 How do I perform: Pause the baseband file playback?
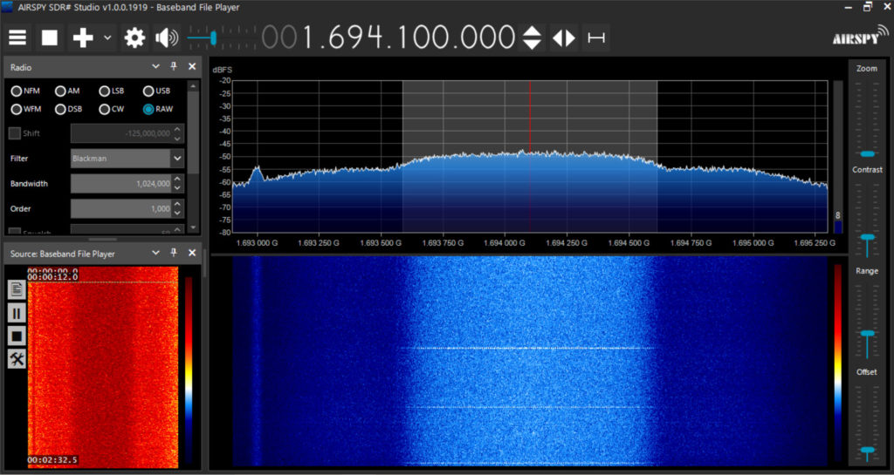17,313
